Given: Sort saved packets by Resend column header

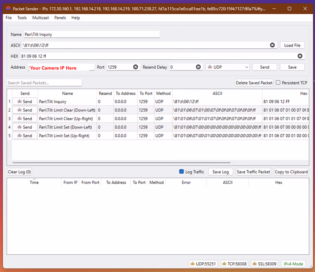Looking at the screenshot, I should click(105, 93).
